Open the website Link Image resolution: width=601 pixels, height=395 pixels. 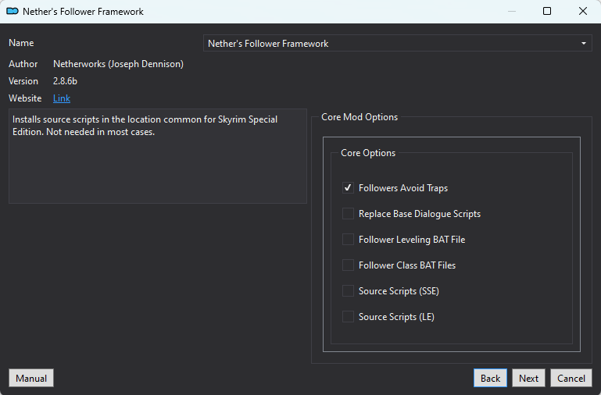[x=62, y=98]
